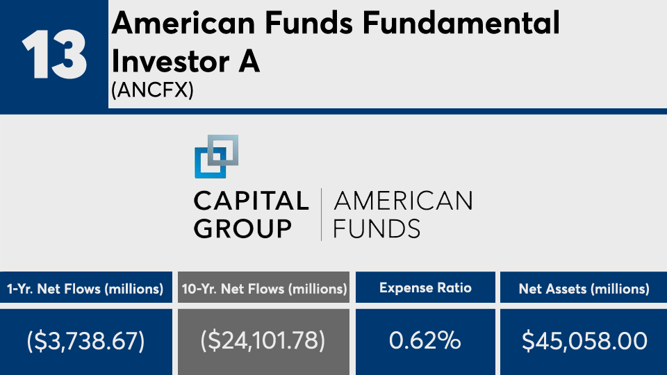Image resolution: width=667 pixels, height=375 pixels.
Task: Select the 1-Yr. Net Flows header
Action: (85, 288)
